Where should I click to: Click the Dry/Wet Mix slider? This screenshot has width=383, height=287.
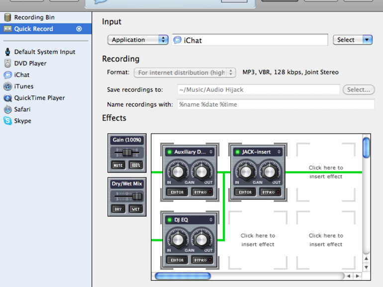click(x=127, y=196)
